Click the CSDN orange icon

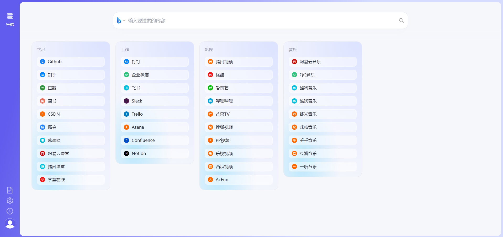click(x=43, y=114)
